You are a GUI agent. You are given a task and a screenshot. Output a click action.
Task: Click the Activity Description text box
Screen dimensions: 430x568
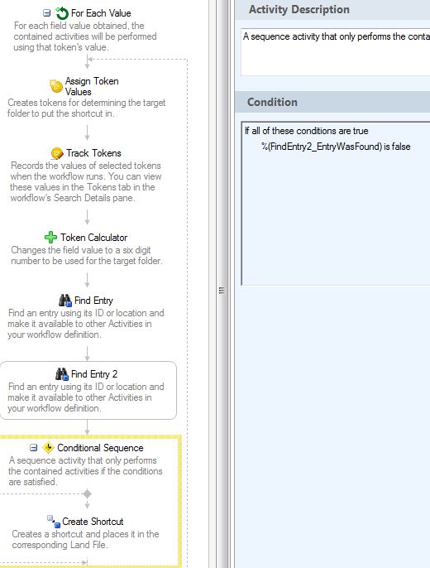336,52
